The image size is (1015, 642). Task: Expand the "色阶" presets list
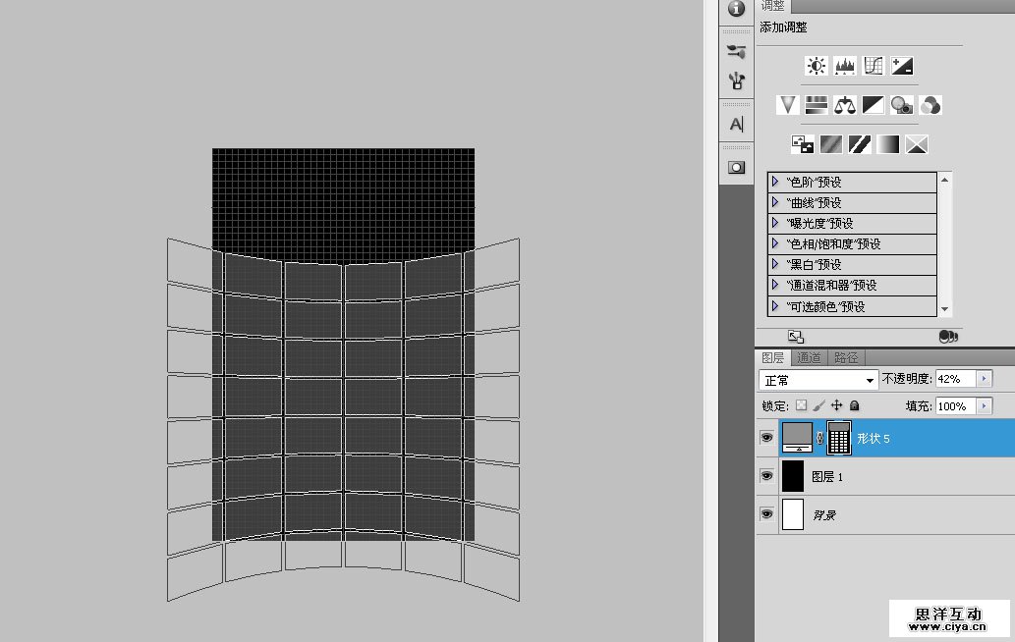coord(775,182)
